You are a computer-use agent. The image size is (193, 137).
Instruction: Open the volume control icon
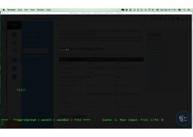[153, 10]
